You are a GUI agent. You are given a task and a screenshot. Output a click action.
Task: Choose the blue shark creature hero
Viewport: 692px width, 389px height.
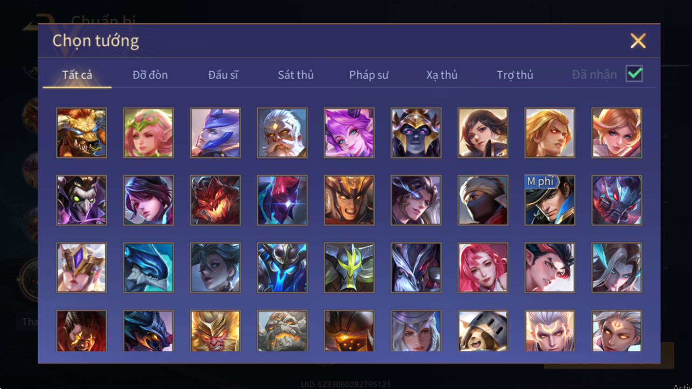point(148,268)
